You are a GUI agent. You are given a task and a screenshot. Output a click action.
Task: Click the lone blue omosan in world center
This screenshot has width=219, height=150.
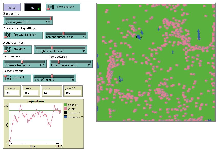(173, 52)
